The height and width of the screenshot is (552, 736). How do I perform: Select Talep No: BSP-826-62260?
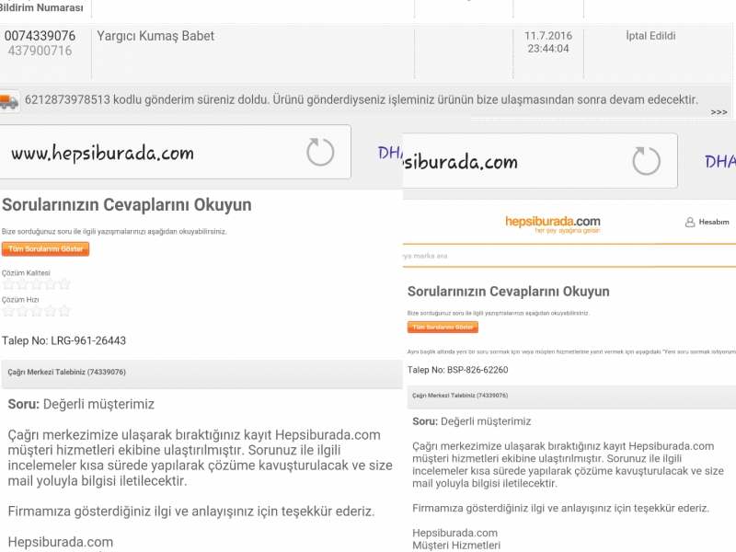click(x=457, y=370)
